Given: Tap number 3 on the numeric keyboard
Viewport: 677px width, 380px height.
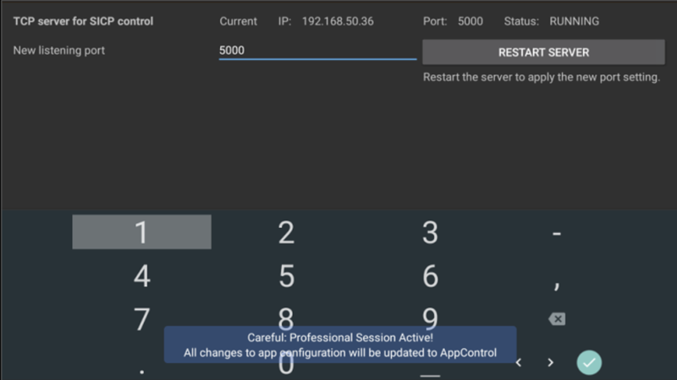Looking at the screenshot, I should pos(430,232).
